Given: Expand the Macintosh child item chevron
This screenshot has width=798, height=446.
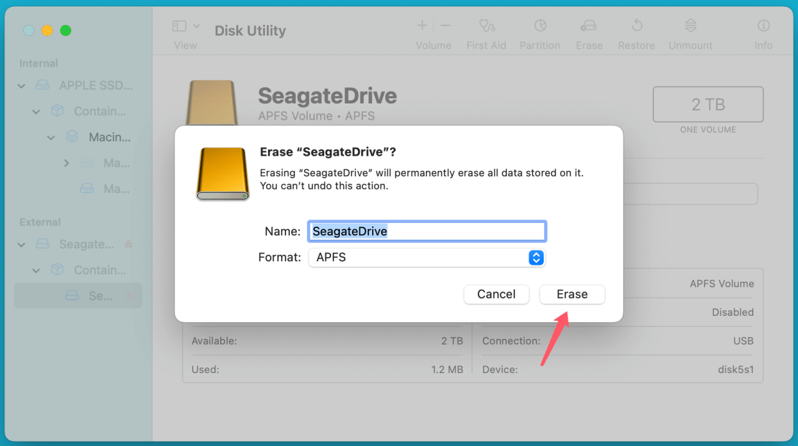Looking at the screenshot, I should (66, 163).
